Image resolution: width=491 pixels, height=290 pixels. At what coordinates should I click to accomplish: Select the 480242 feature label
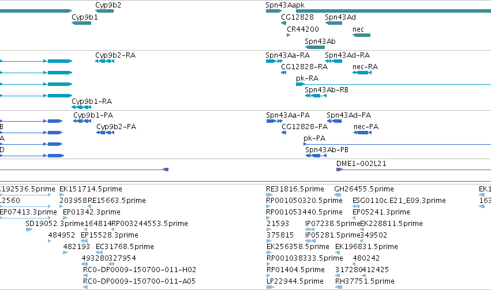click(366, 258)
